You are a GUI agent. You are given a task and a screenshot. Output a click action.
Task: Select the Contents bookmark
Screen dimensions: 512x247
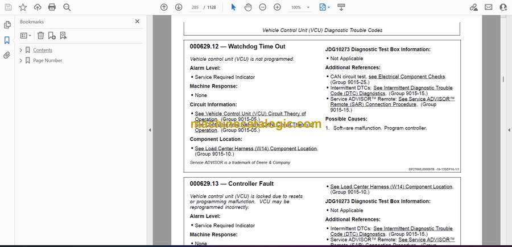(x=43, y=50)
